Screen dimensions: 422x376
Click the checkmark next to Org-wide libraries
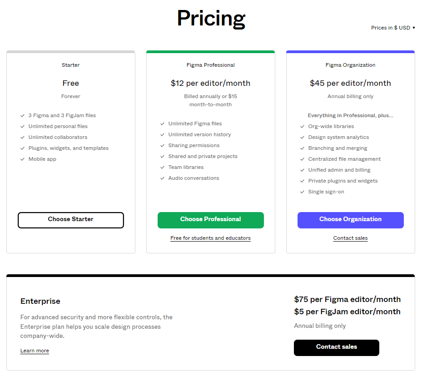(302, 126)
